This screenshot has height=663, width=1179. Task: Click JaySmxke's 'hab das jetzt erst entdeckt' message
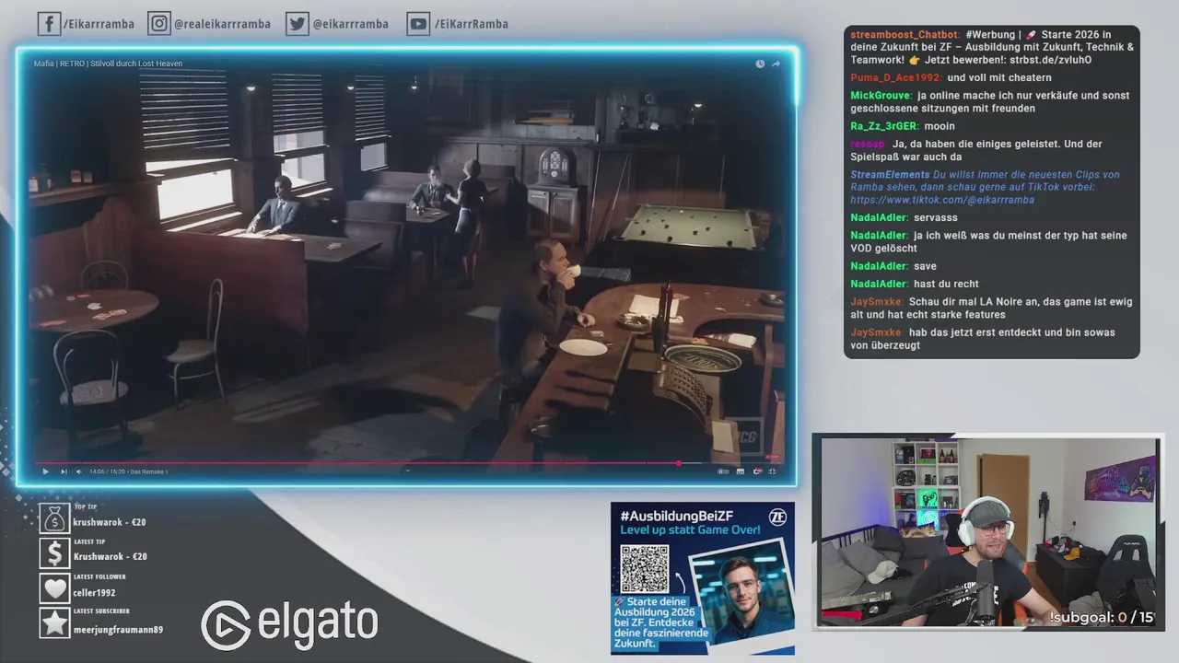[983, 339]
